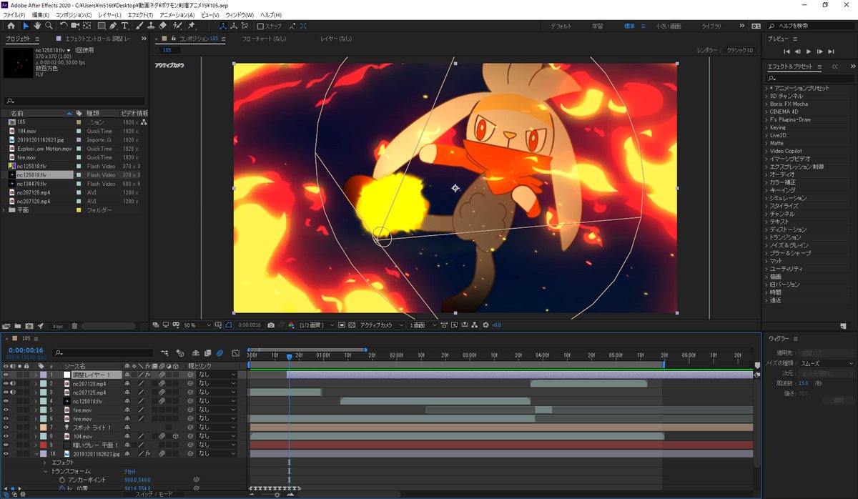This screenshot has width=858, height=499.
Task: Click the スイッチ / モード toggle button
Action: point(154,494)
